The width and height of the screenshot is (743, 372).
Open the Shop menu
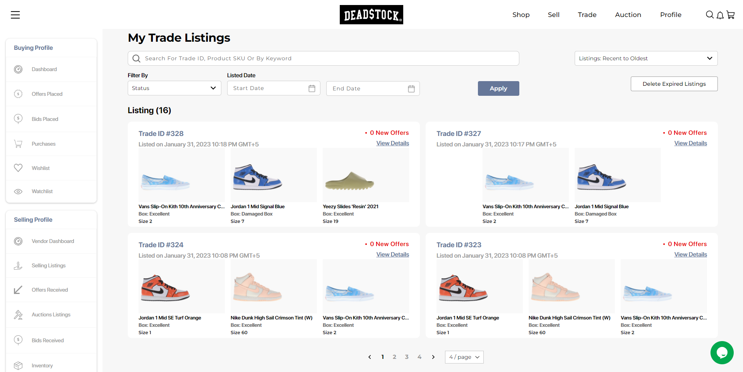pos(521,15)
